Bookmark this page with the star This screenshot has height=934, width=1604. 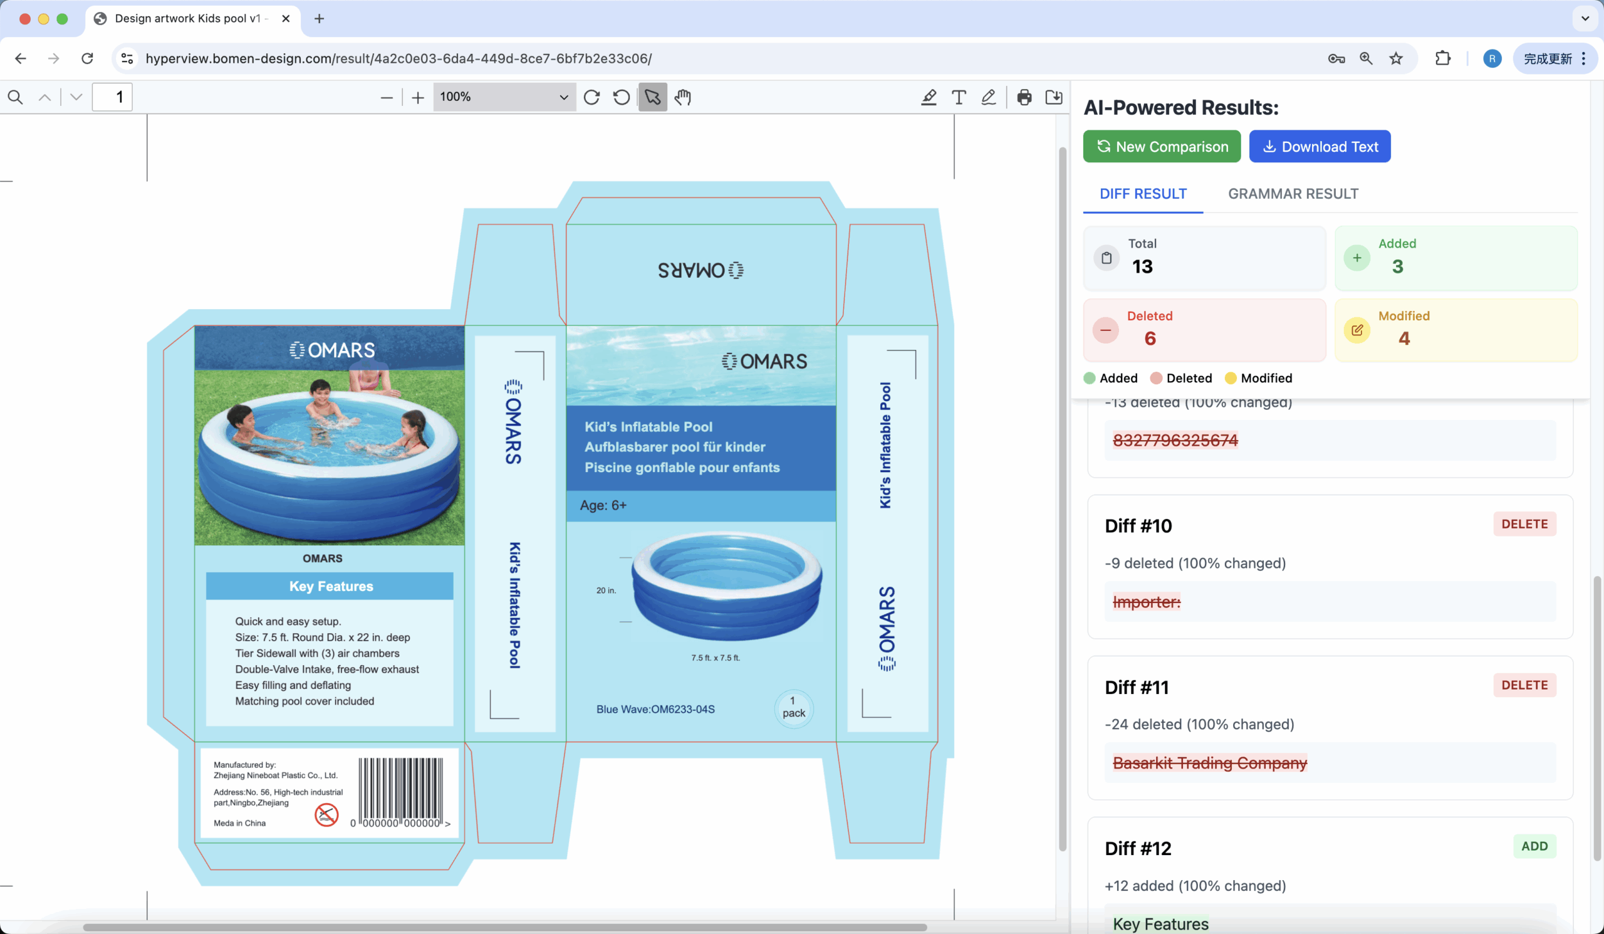coord(1396,58)
